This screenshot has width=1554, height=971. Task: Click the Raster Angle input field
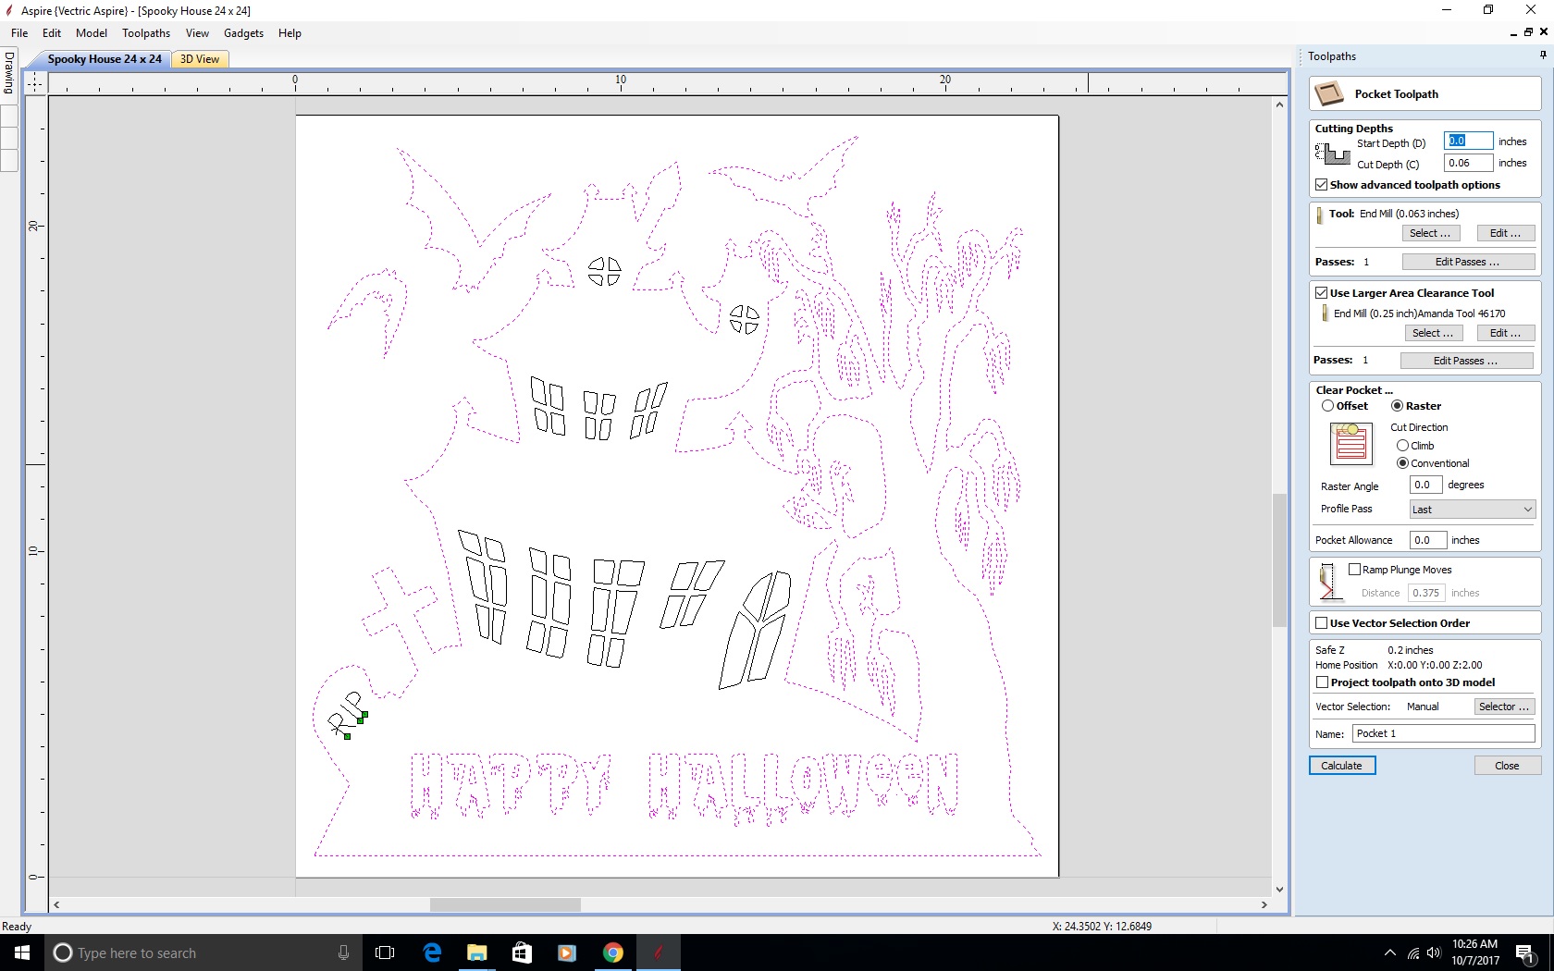pyautogui.click(x=1425, y=485)
